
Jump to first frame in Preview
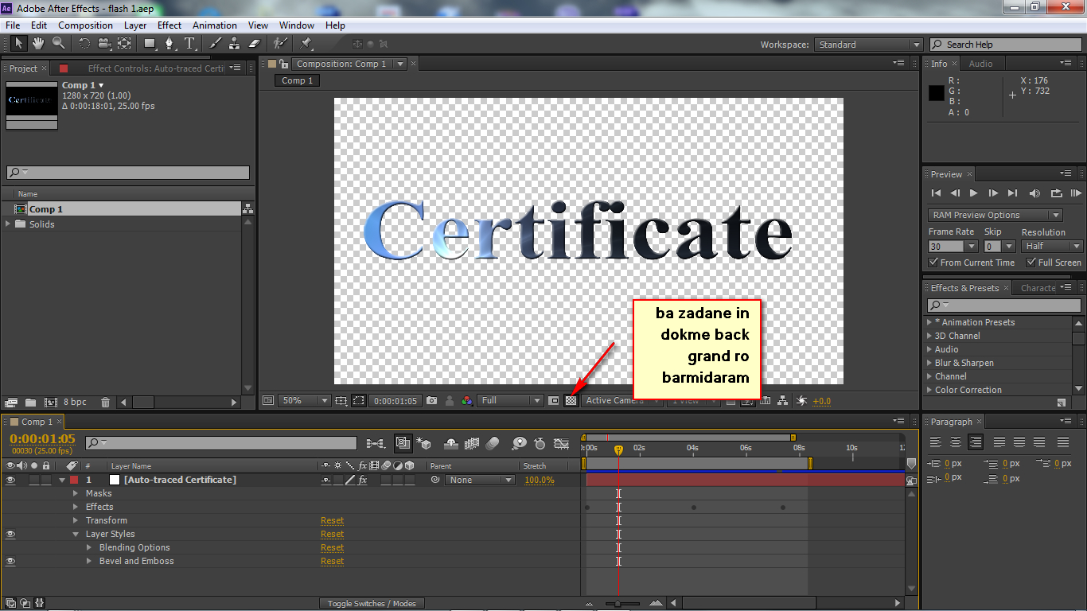(x=936, y=193)
